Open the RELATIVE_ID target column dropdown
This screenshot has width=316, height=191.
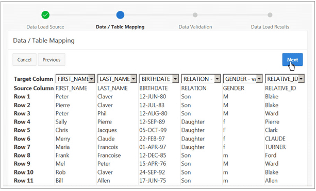(285, 79)
